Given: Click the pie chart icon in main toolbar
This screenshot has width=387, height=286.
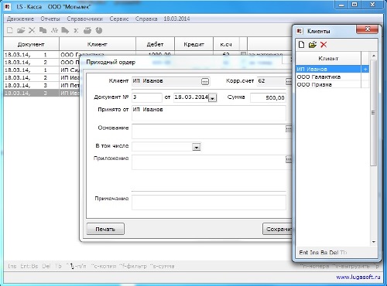Looking at the screenshot, I should click(99, 30).
